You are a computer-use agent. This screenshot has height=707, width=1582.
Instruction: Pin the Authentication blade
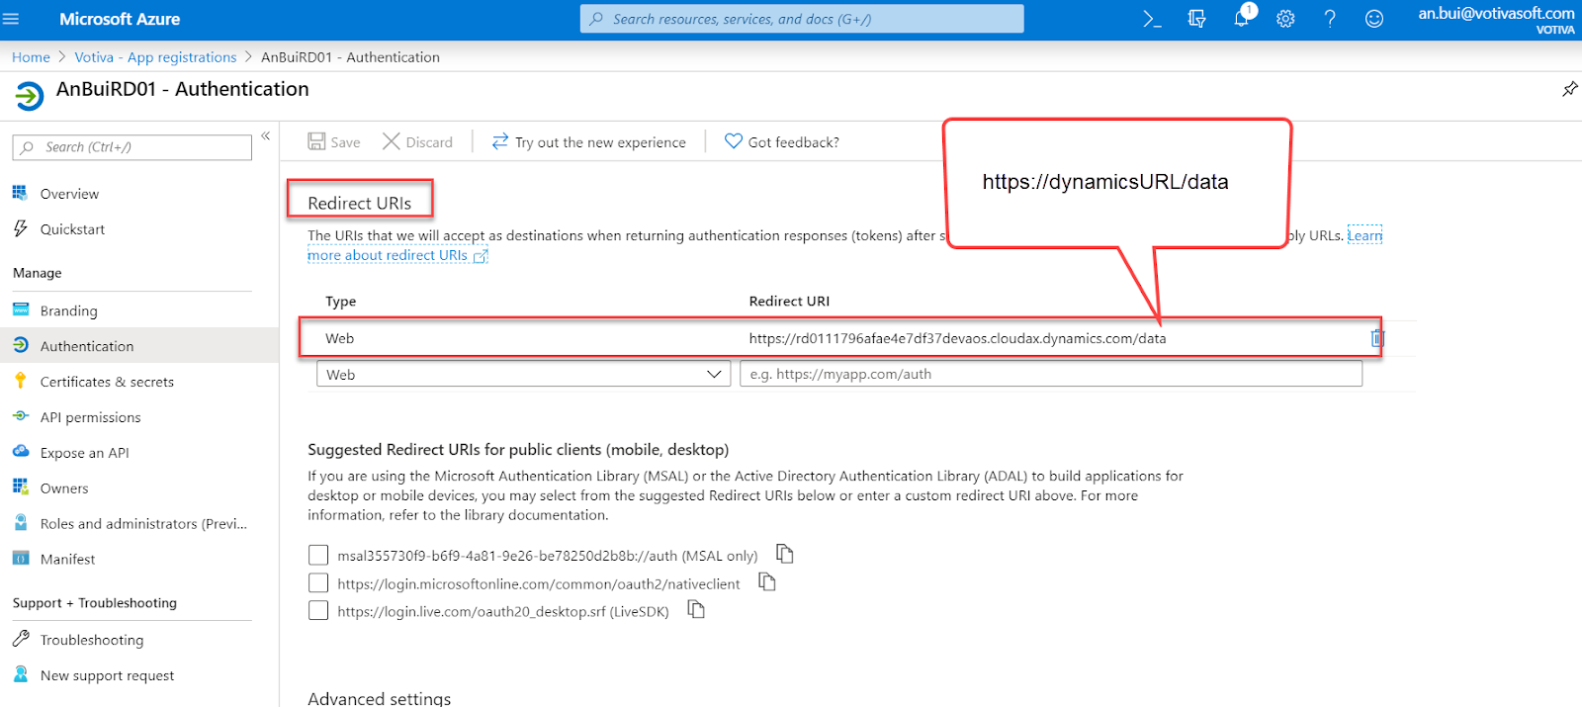click(1569, 89)
